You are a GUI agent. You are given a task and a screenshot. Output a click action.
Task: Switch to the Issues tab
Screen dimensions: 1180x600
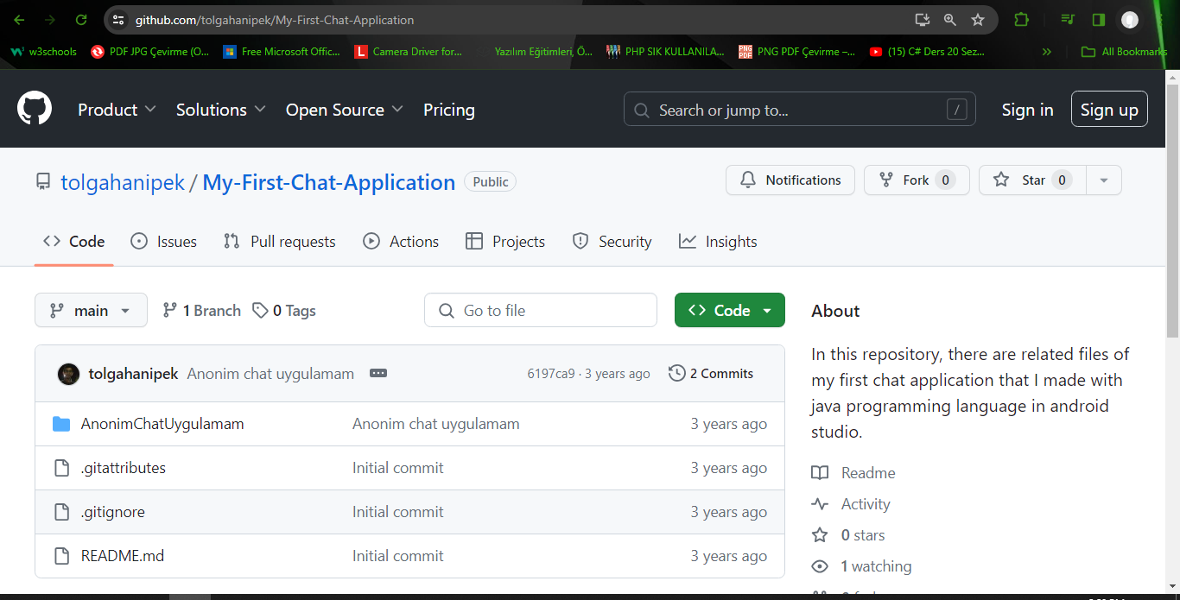click(x=164, y=242)
